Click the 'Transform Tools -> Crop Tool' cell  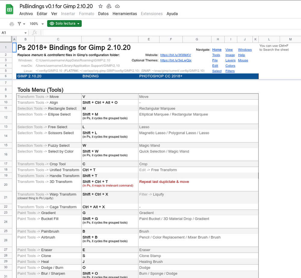tap(49, 164)
